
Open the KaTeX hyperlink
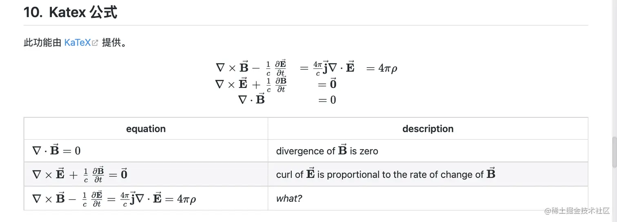point(78,42)
